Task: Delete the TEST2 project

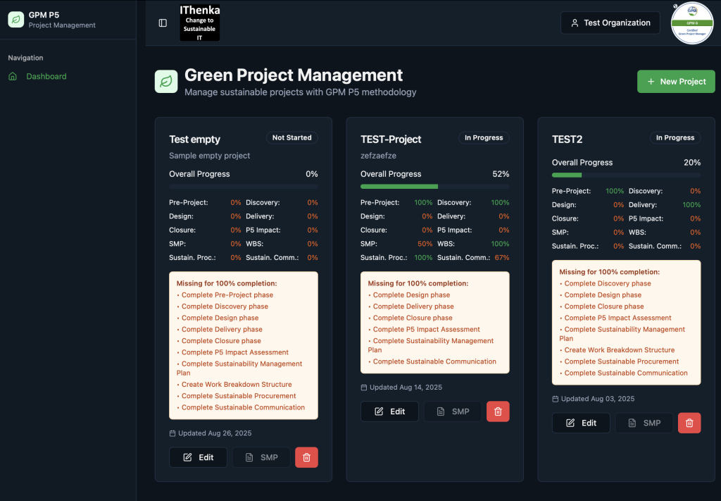Action: [x=689, y=423]
